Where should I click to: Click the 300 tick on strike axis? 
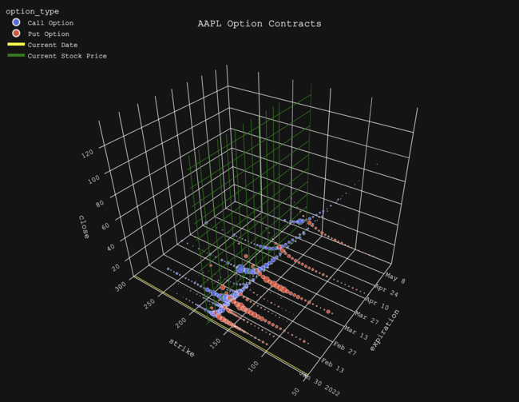click(x=121, y=284)
